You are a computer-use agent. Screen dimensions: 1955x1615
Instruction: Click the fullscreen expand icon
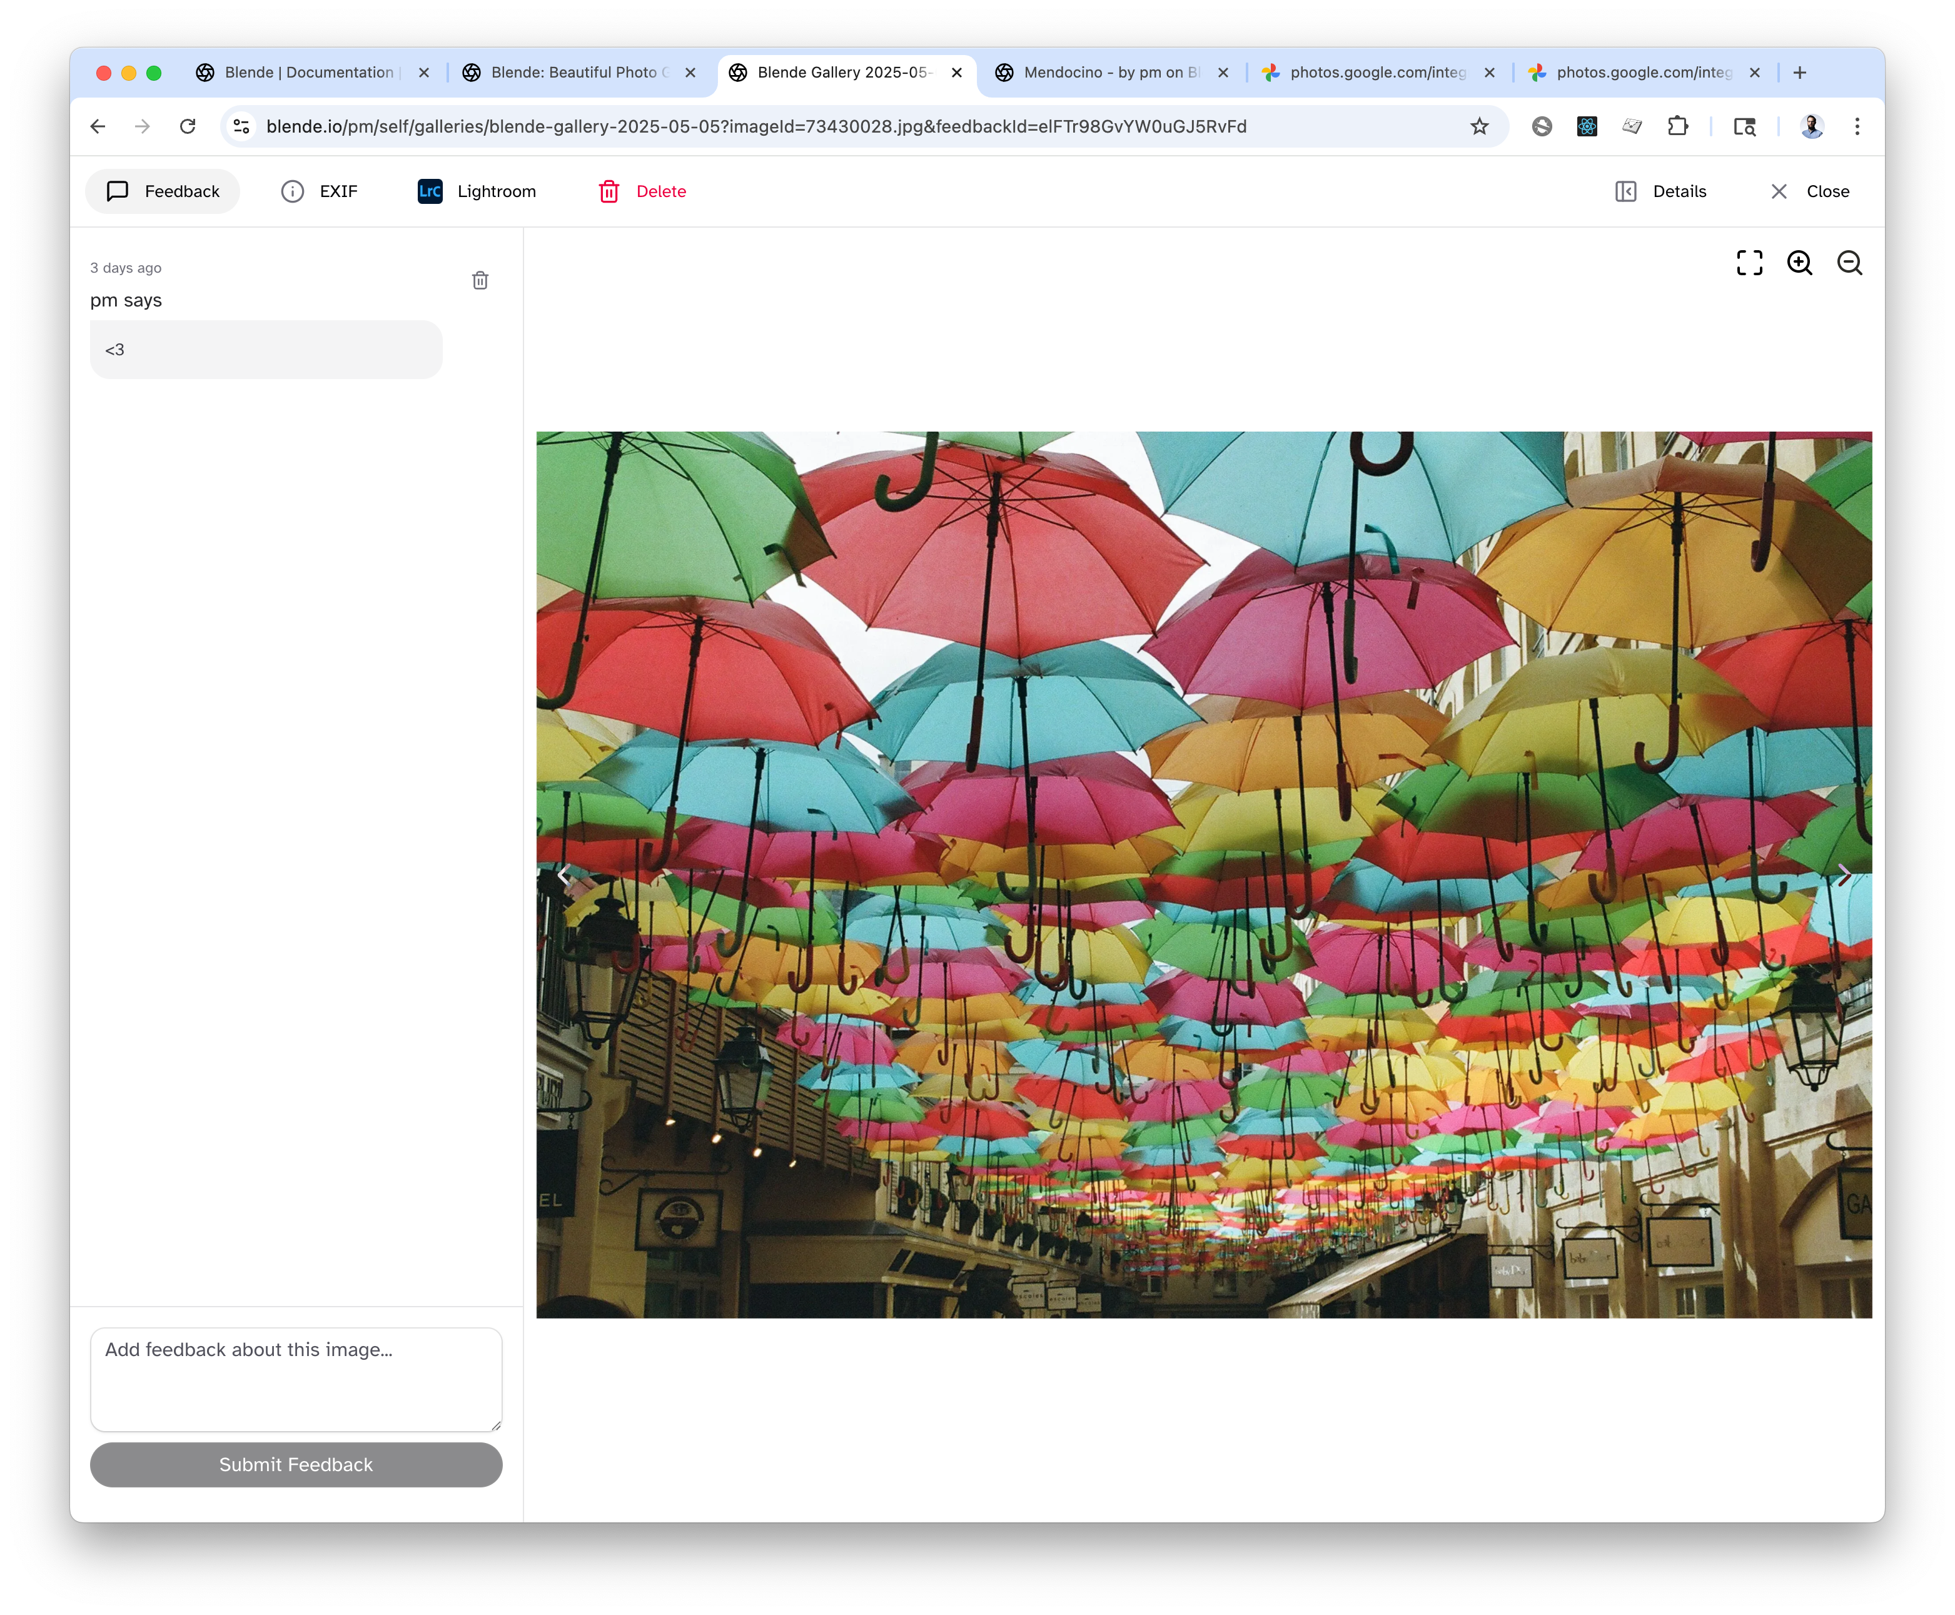[1749, 263]
